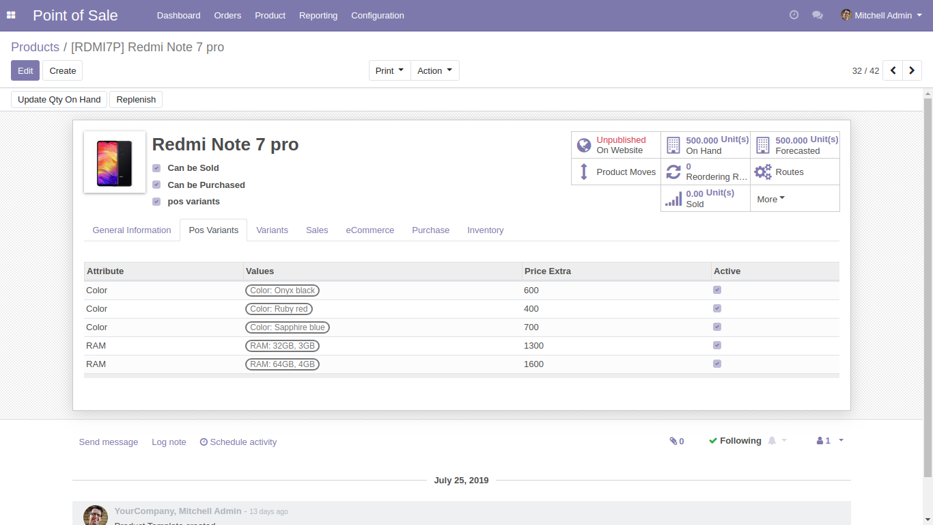This screenshot has height=525, width=933.
Task: Open the apps grid menu icon
Action: [x=11, y=15]
